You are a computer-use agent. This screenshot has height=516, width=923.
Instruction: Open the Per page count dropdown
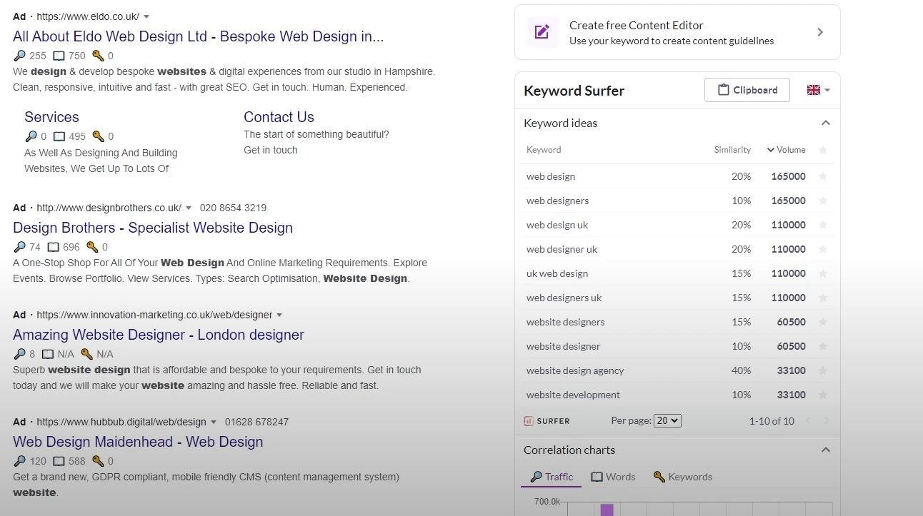pos(667,421)
